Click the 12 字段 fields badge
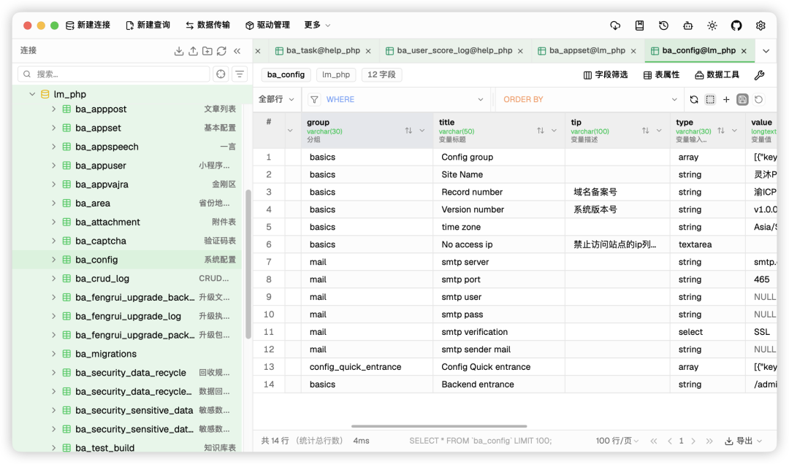 click(381, 75)
